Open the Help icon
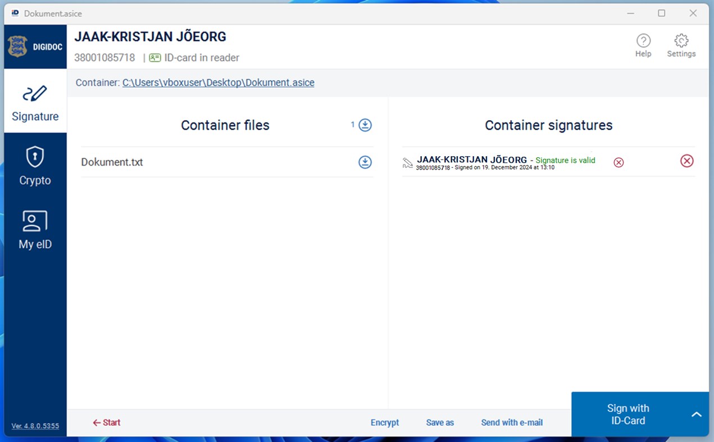The width and height of the screenshot is (714, 442). click(x=643, y=45)
